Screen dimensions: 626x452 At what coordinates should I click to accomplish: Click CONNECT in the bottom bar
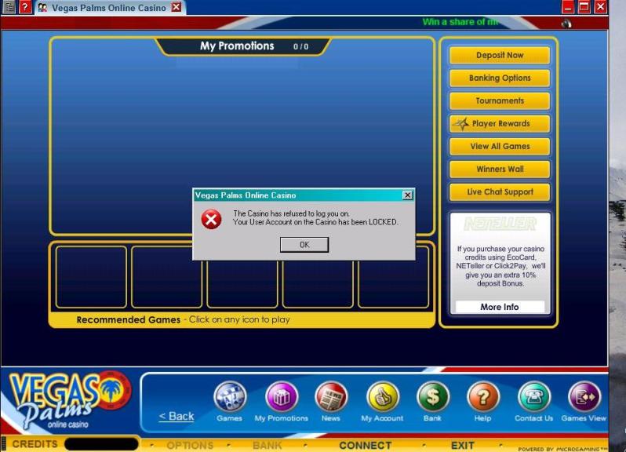tap(365, 445)
